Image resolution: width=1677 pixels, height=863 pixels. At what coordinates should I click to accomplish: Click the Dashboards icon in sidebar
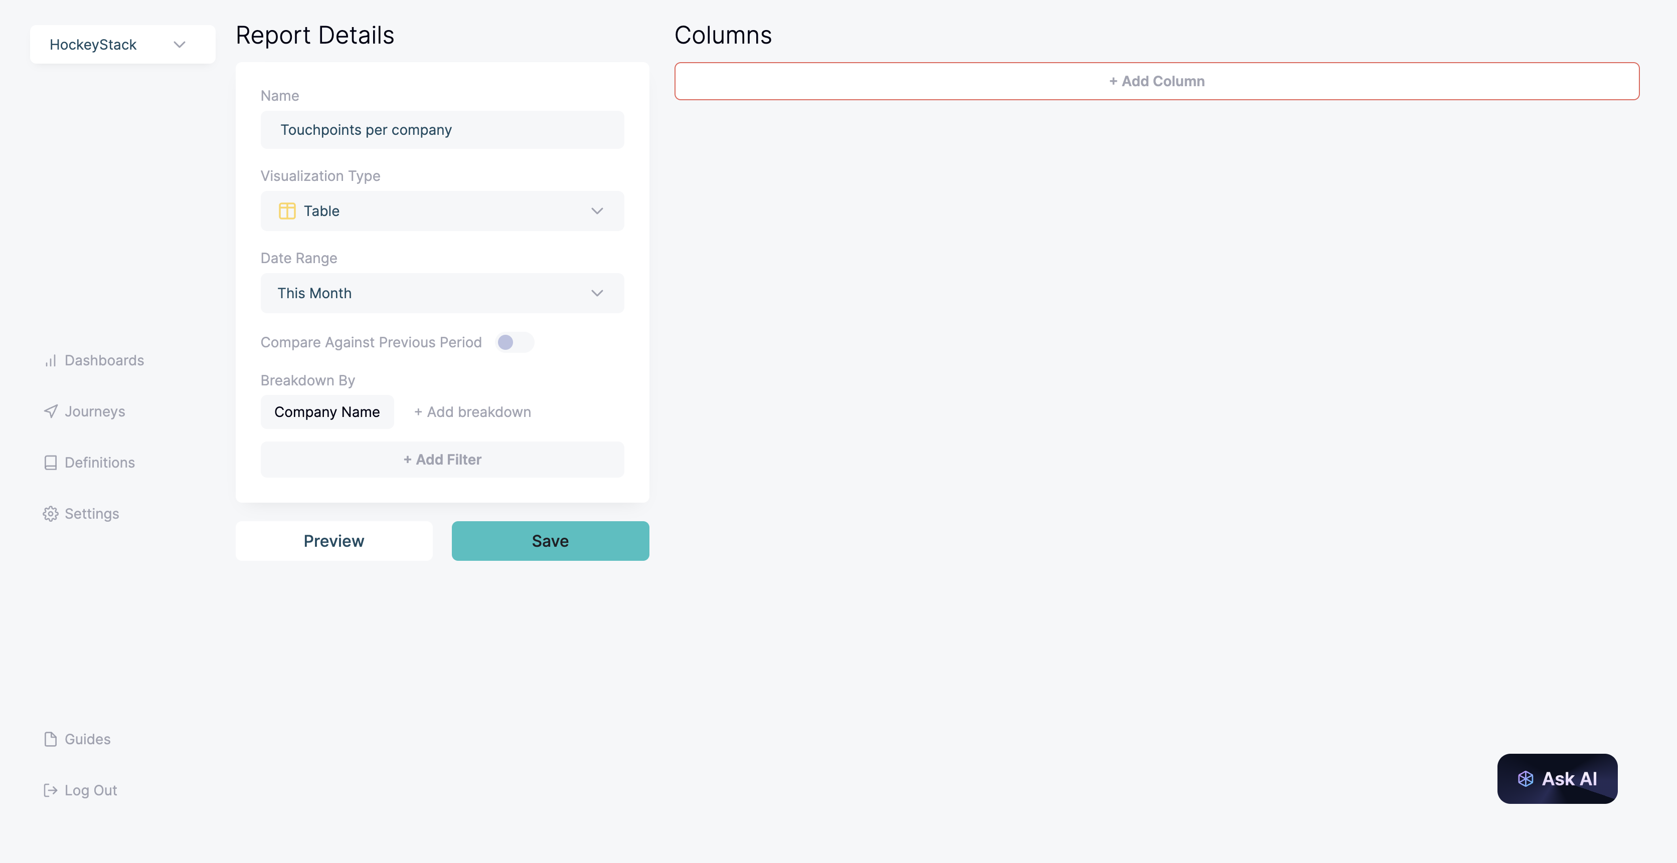pos(51,360)
